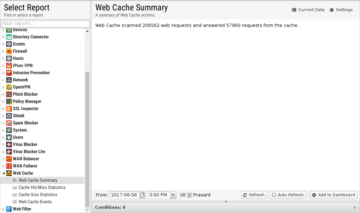Screen dimensions: 360x213
Task: Click the Refresh button
Action: pyautogui.click(x=254, y=195)
